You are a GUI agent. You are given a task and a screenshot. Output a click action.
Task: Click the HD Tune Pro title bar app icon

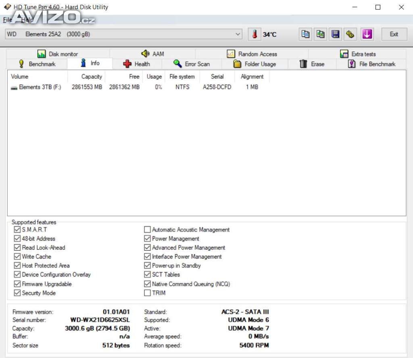pos(7,6)
